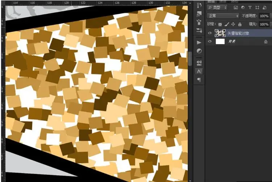Image resolution: width=272 pixels, height=182 pixels.
Task: Open the Character panel A icon
Action: [x=199, y=71]
